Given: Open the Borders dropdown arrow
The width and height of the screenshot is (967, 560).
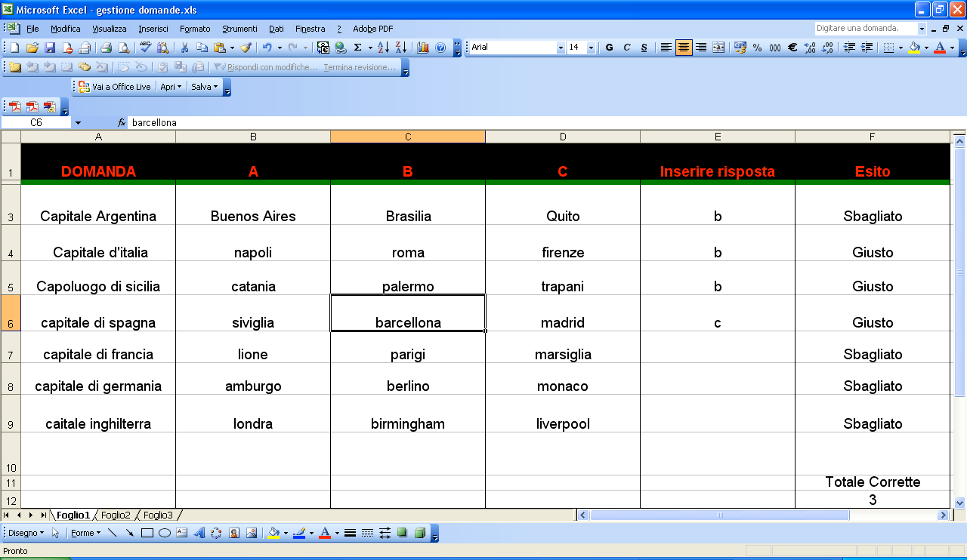Looking at the screenshot, I should pos(901,48).
